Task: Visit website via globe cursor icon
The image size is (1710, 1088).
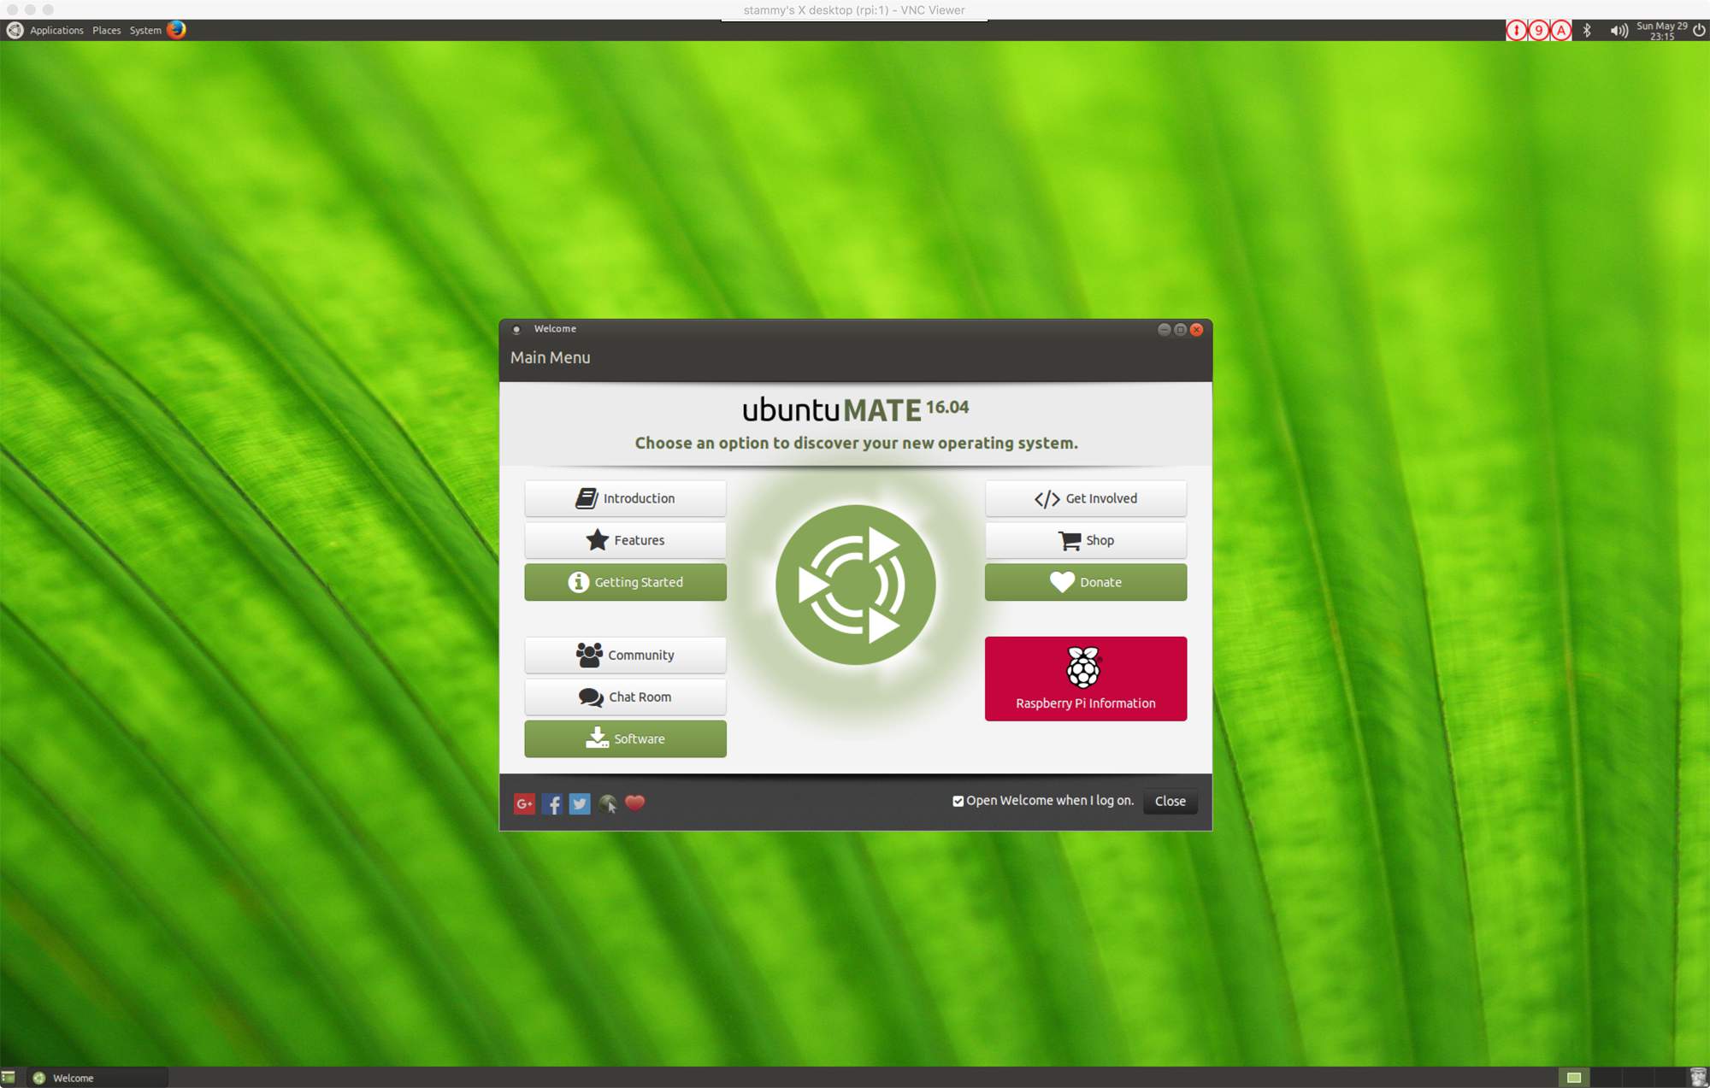Action: [x=608, y=803]
